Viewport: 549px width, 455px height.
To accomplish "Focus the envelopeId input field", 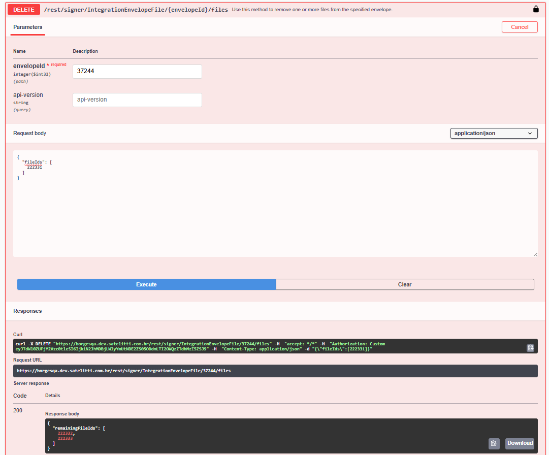I will click(x=137, y=72).
